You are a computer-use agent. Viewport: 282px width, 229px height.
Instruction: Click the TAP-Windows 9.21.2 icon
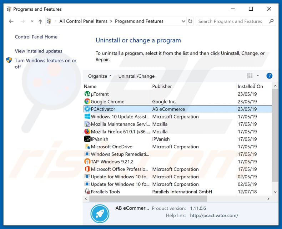(x=87, y=162)
